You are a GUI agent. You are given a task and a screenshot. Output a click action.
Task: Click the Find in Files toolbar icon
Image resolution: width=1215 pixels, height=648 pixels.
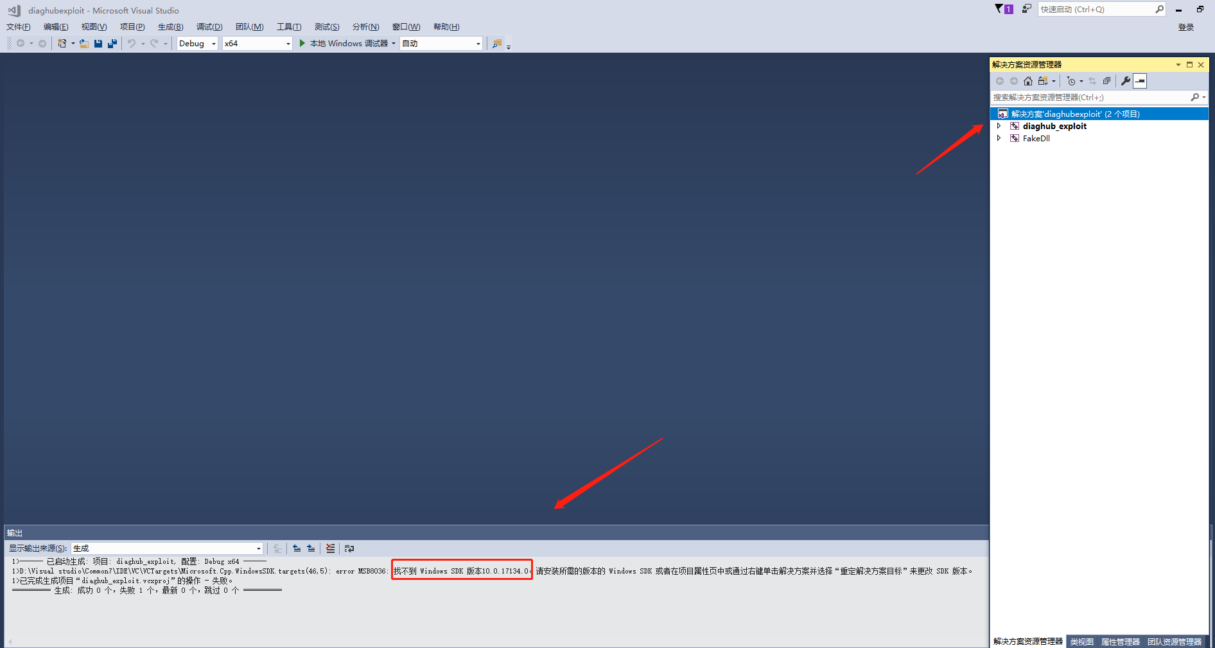click(497, 44)
